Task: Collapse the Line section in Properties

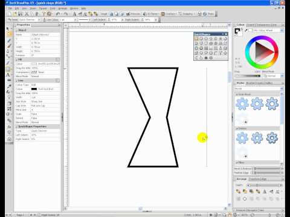Action: [x=16, y=81]
